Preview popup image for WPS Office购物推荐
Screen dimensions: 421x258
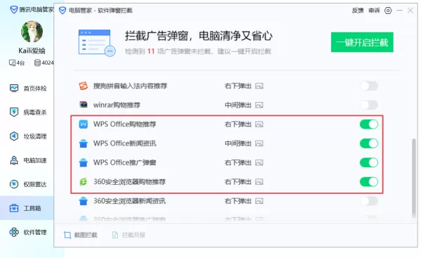(x=259, y=124)
